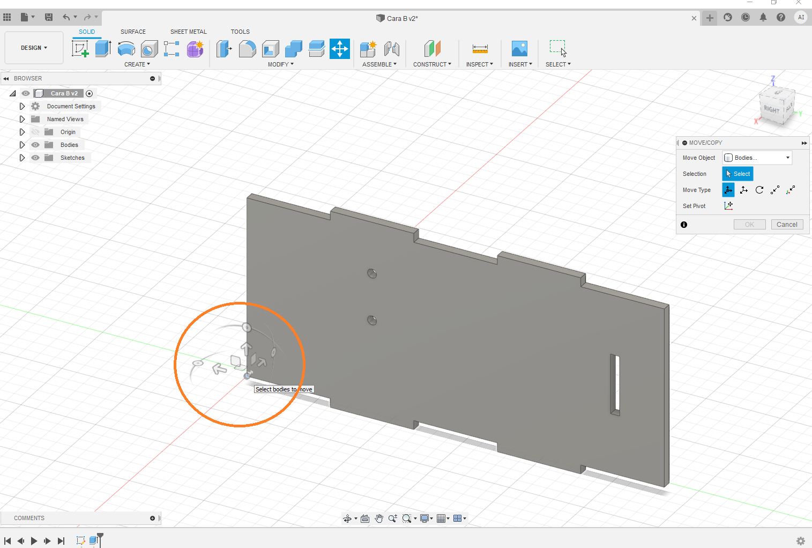
Task: Choose the Point to Point move type
Action: [x=775, y=190]
